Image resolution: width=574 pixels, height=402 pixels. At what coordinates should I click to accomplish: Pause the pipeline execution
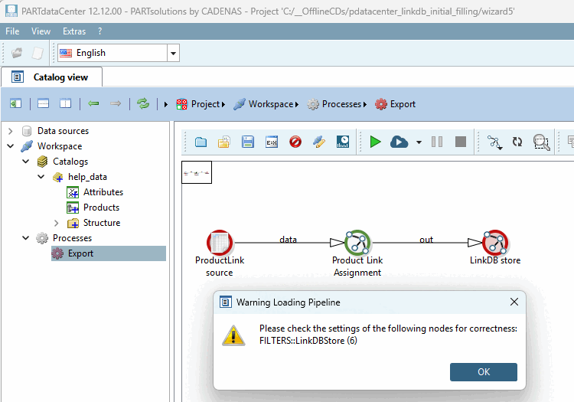437,142
